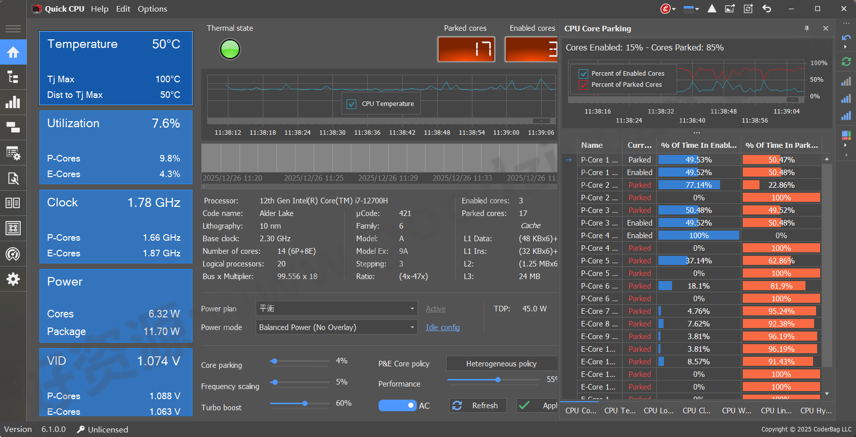Click the Heterogeneous policy button

click(x=501, y=363)
